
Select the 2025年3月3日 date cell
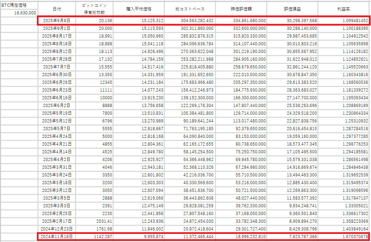pyautogui.click(x=56, y=206)
